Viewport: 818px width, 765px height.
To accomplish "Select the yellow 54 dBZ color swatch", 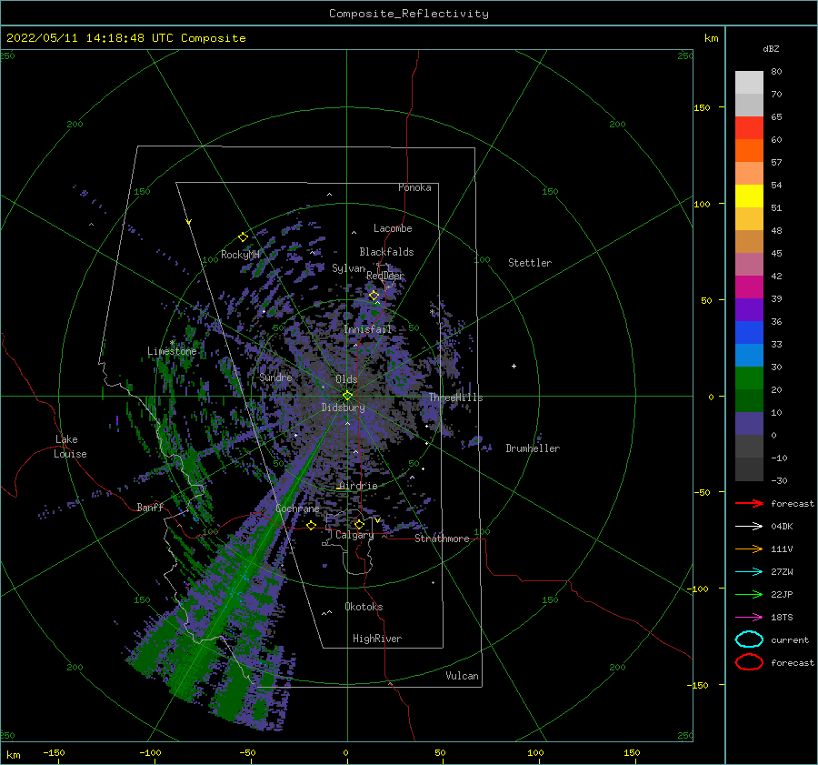I will click(749, 196).
